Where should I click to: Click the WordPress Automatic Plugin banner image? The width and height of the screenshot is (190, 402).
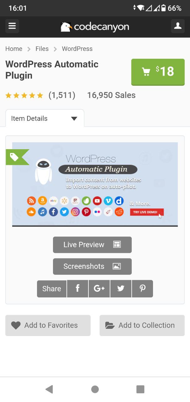pyautogui.click(x=95, y=184)
